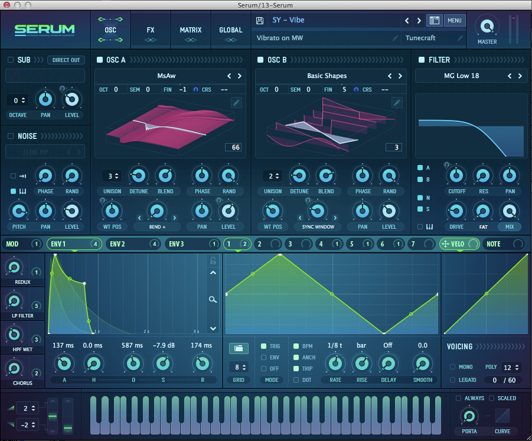Click the pitch bend up range field

(x=28, y=408)
